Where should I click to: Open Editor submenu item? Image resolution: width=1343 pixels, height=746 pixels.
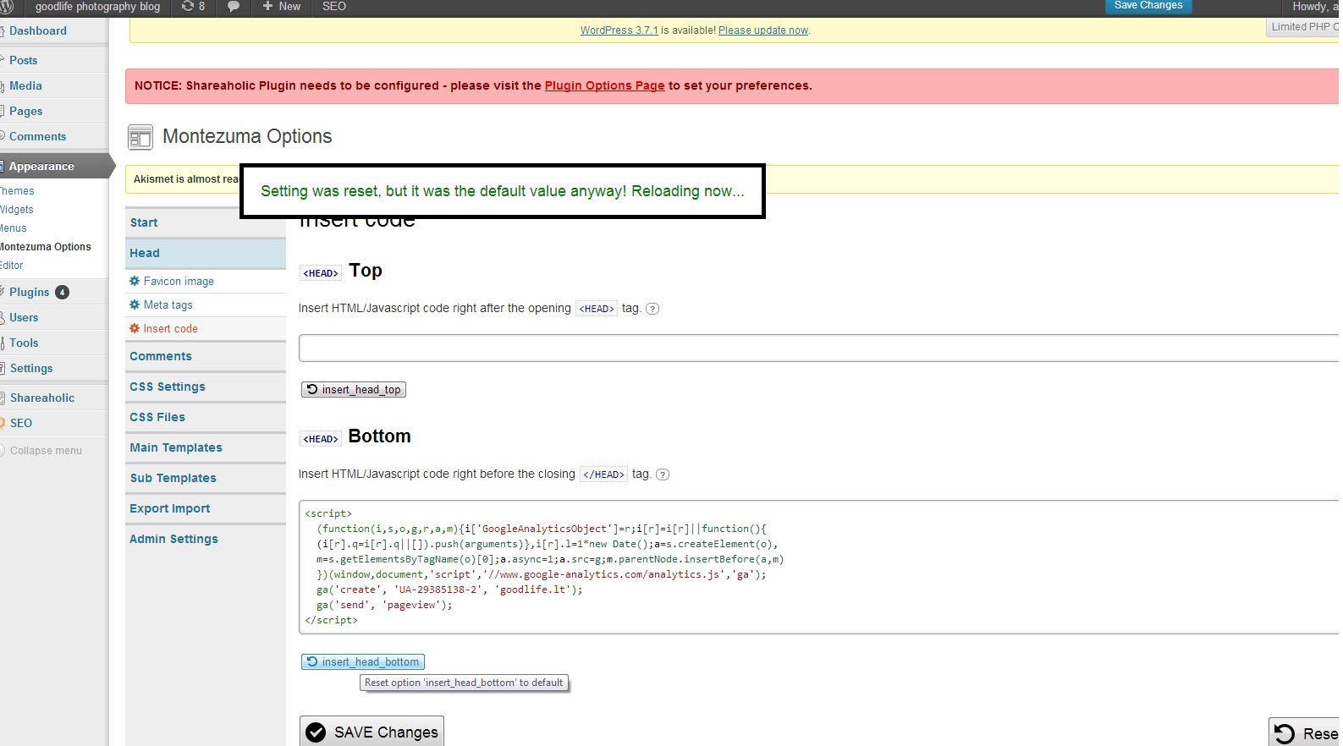click(12, 266)
